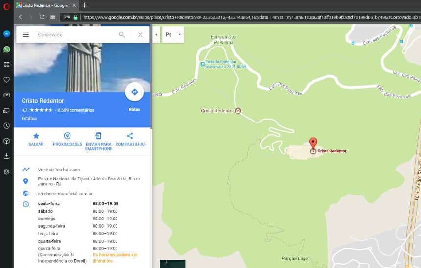
Task: Collapse the side panel arrow
Action: pyautogui.click(x=156, y=35)
